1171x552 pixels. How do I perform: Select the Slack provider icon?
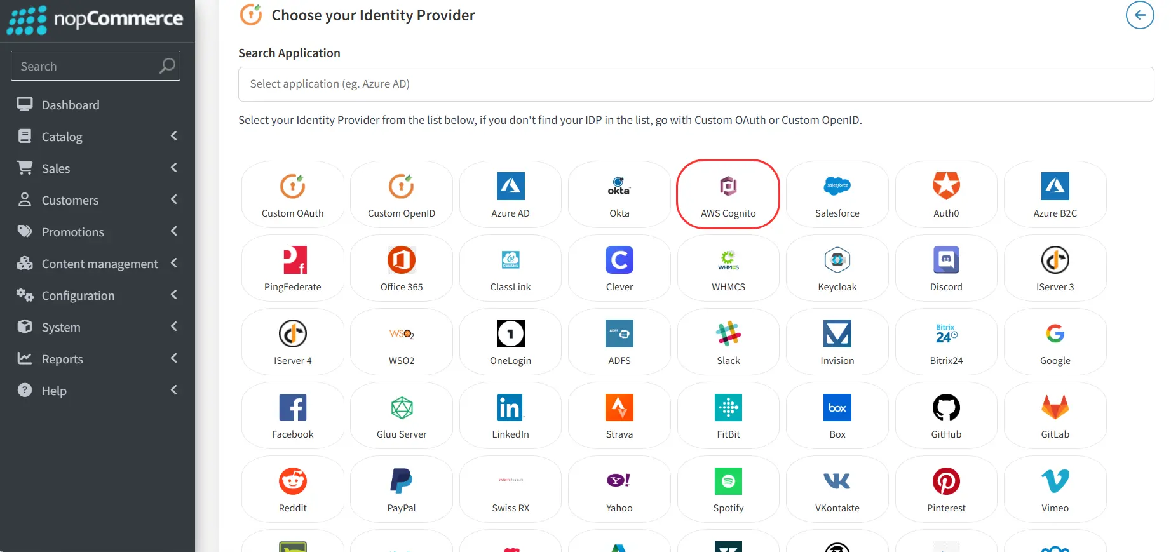tap(728, 341)
